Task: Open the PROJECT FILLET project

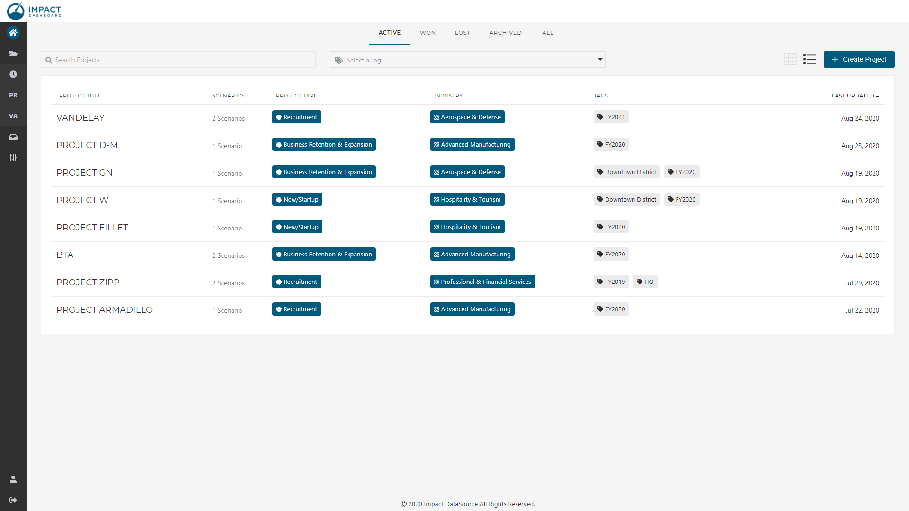Action: tap(92, 228)
